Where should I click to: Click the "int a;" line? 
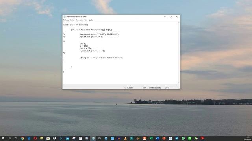tap(83, 43)
